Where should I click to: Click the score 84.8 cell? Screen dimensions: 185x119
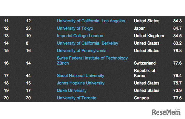pyautogui.click(x=177, y=21)
